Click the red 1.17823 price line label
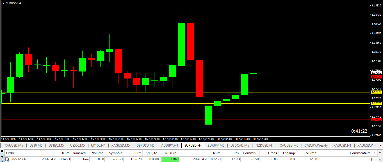The width and height of the screenshot is (383, 162). pyautogui.click(x=376, y=77)
